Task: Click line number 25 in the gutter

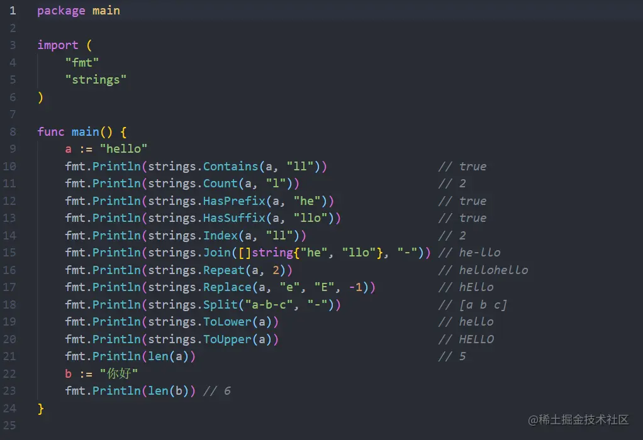Action: point(9,426)
